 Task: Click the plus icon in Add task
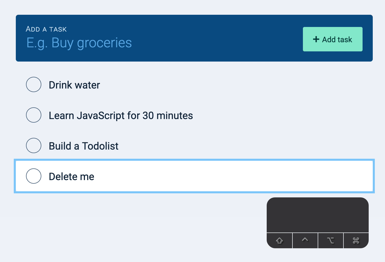[x=316, y=39]
